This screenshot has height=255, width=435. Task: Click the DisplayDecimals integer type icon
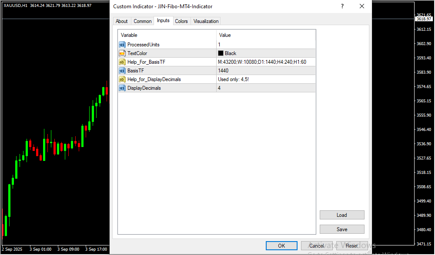(122, 88)
